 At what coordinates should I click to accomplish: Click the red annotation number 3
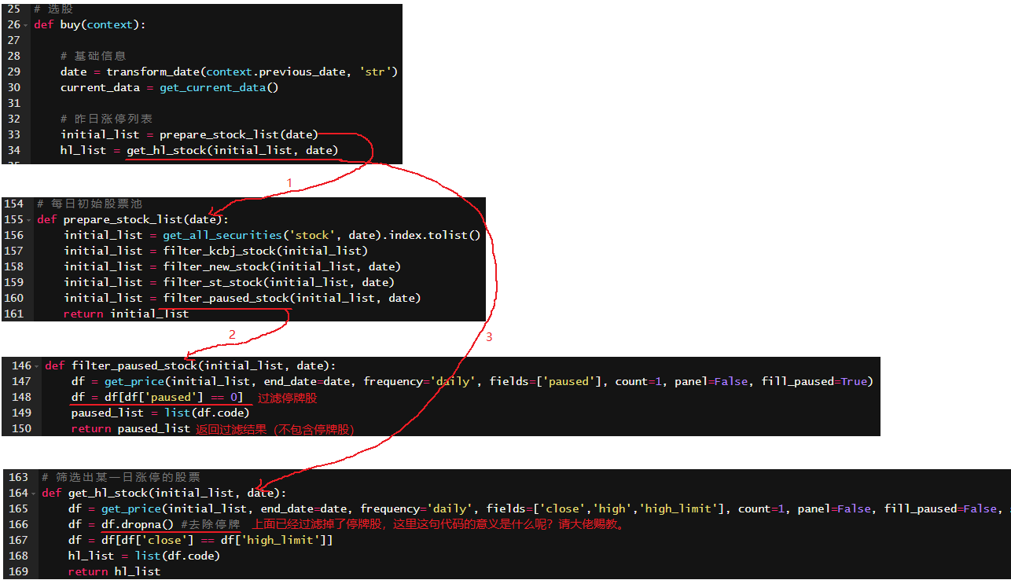click(x=489, y=337)
